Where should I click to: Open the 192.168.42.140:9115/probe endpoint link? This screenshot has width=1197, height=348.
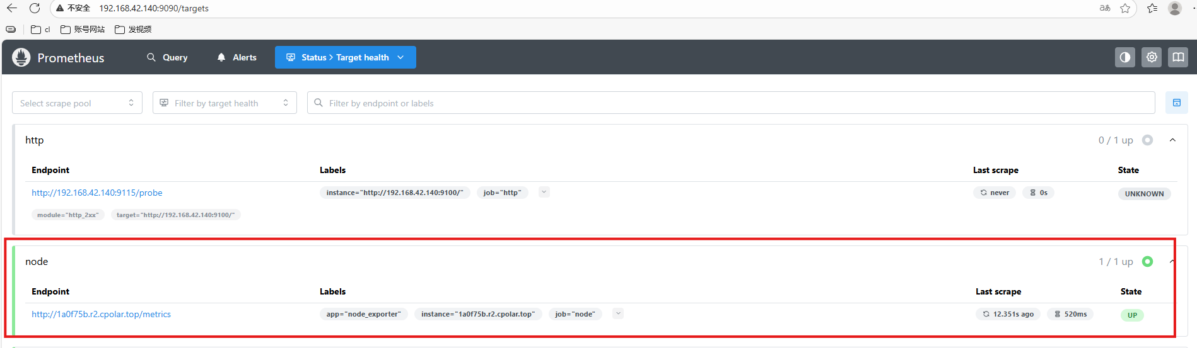[x=97, y=193]
